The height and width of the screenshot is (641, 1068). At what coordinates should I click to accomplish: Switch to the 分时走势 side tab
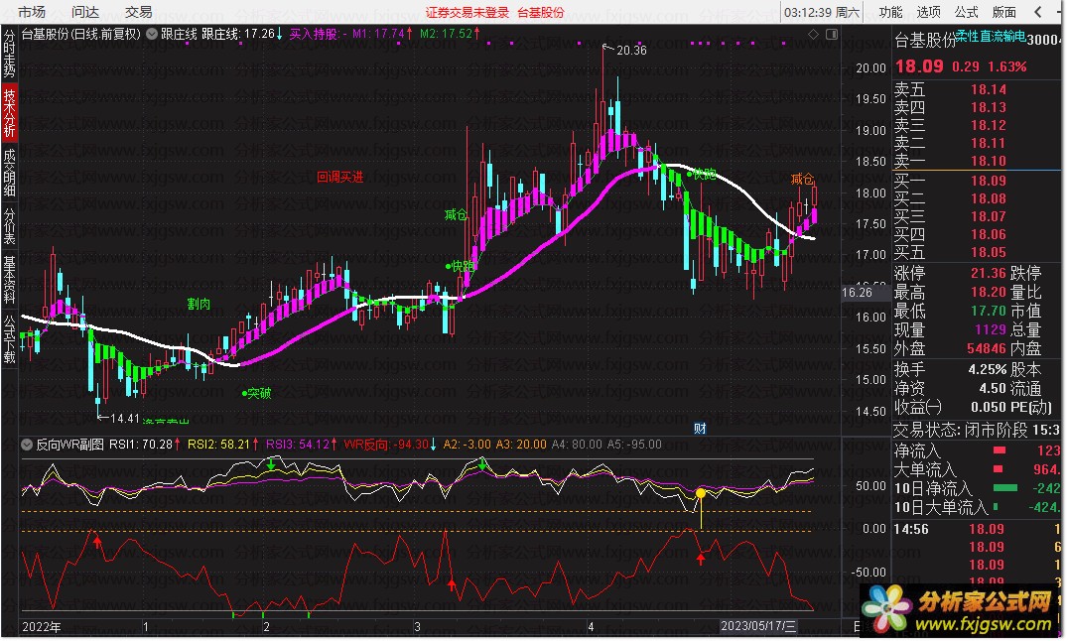click(10, 54)
